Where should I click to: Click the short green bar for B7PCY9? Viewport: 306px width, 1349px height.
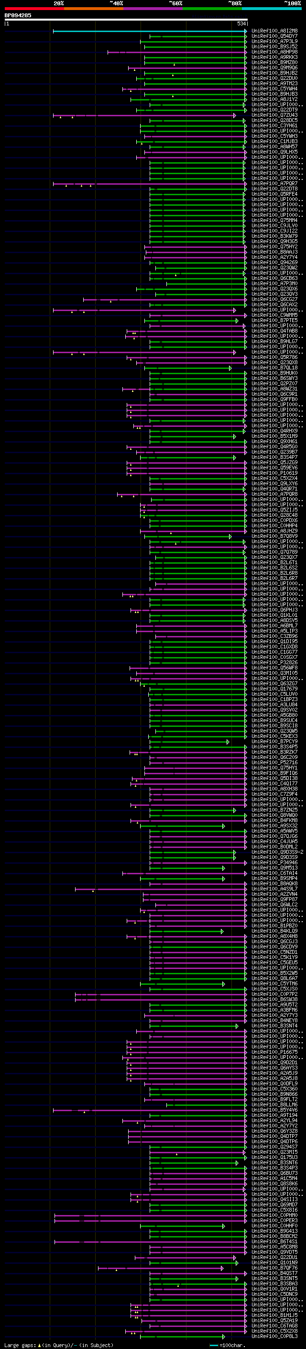click(x=189, y=742)
